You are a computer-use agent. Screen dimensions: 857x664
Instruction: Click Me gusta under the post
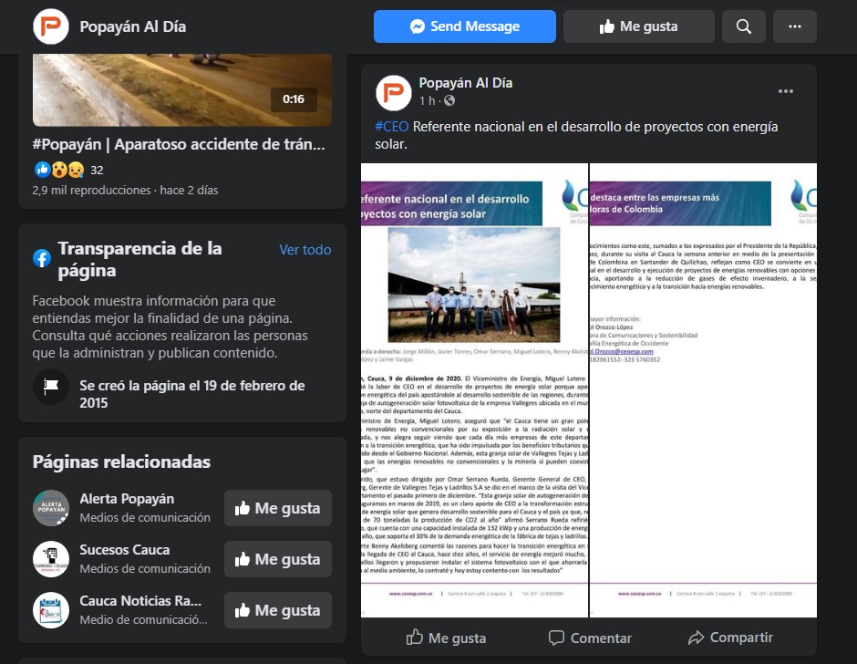[x=446, y=638]
